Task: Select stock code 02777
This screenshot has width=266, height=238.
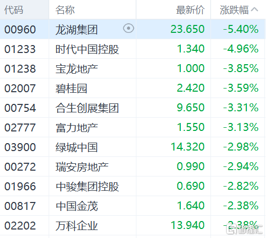Action: pos(20,127)
